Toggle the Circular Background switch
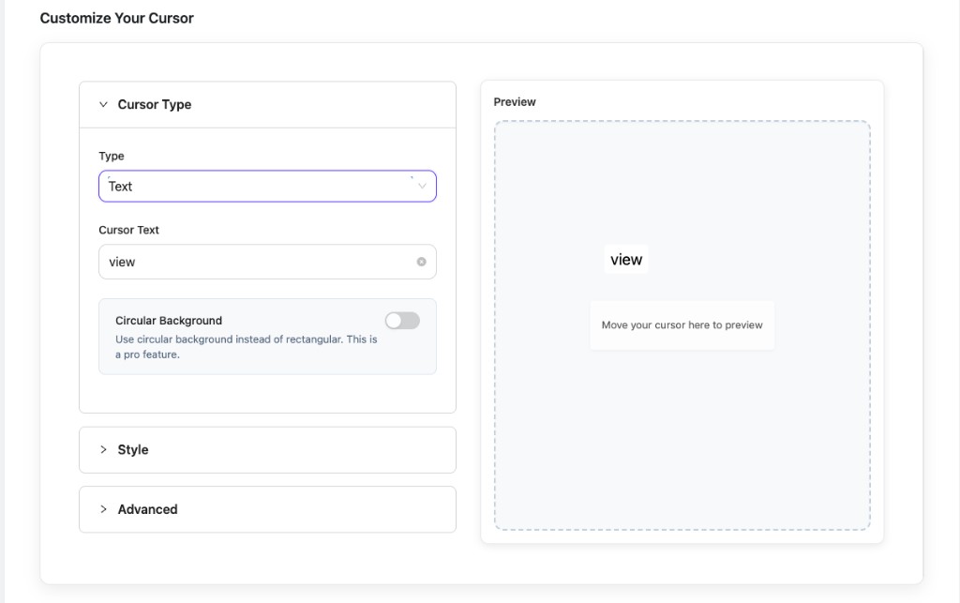Viewport: 960px width, 603px height. pos(402,321)
